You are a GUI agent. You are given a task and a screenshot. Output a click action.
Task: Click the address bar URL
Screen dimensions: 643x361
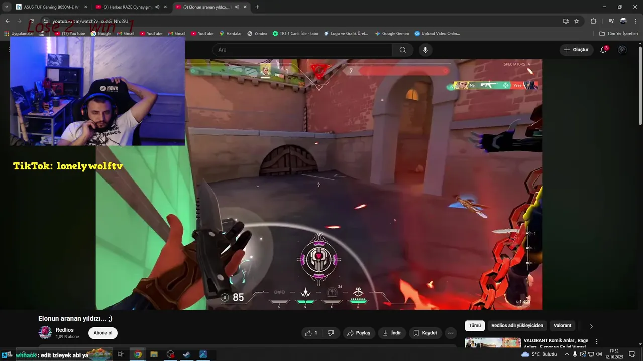[x=90, y=21]
